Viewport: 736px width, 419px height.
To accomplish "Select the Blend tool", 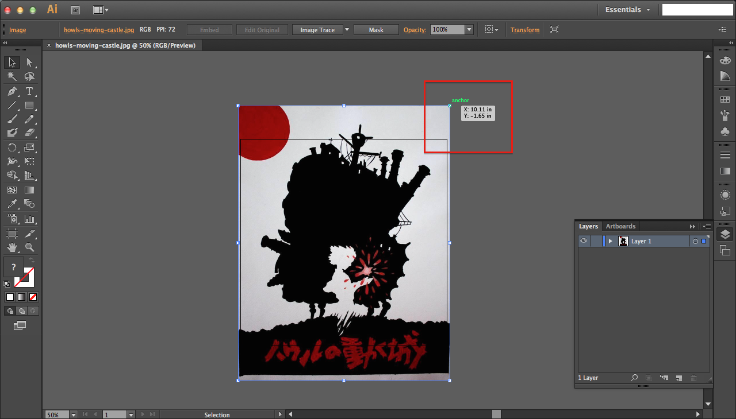I will (29, 204).
